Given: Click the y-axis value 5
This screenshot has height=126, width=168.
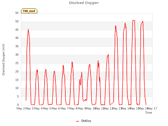Looking at the screenshot, I should pos(18,97).
